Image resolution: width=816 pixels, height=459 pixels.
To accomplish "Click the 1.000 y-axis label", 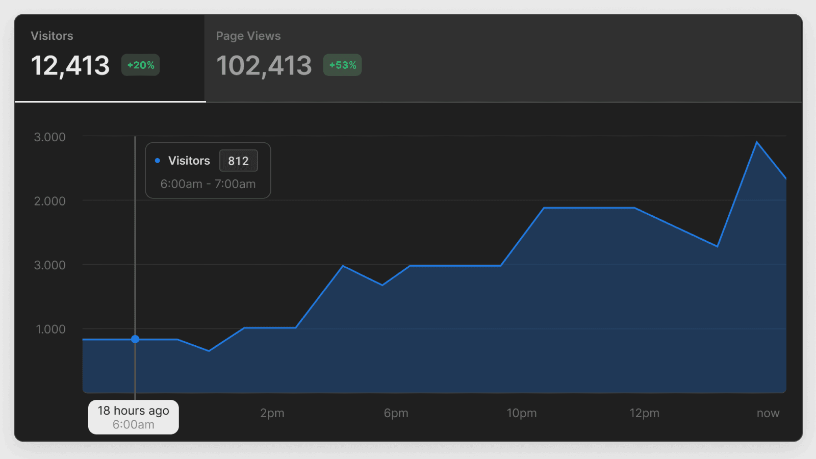I will (50, 329).
